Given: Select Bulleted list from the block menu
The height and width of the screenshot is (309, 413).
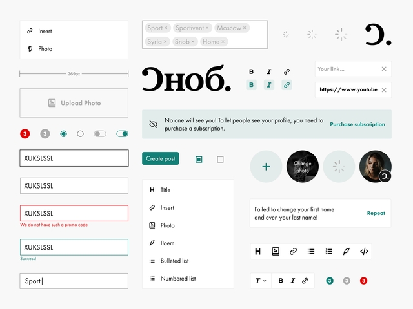Looking at the screenshot, I should 188,261.
